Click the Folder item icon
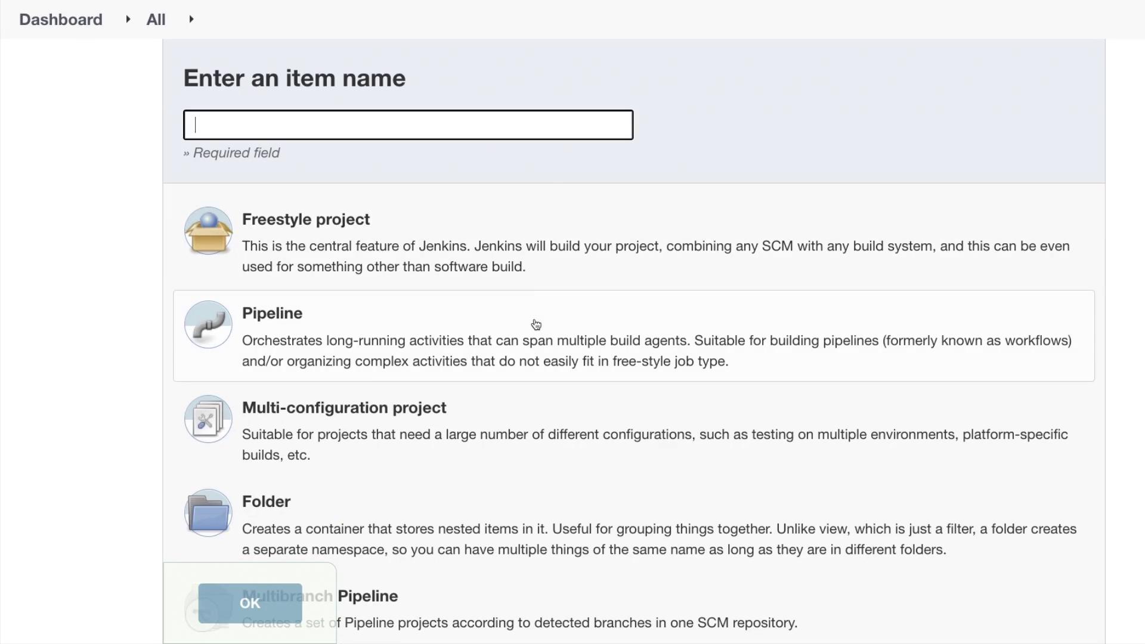 [x=208, y=513]
